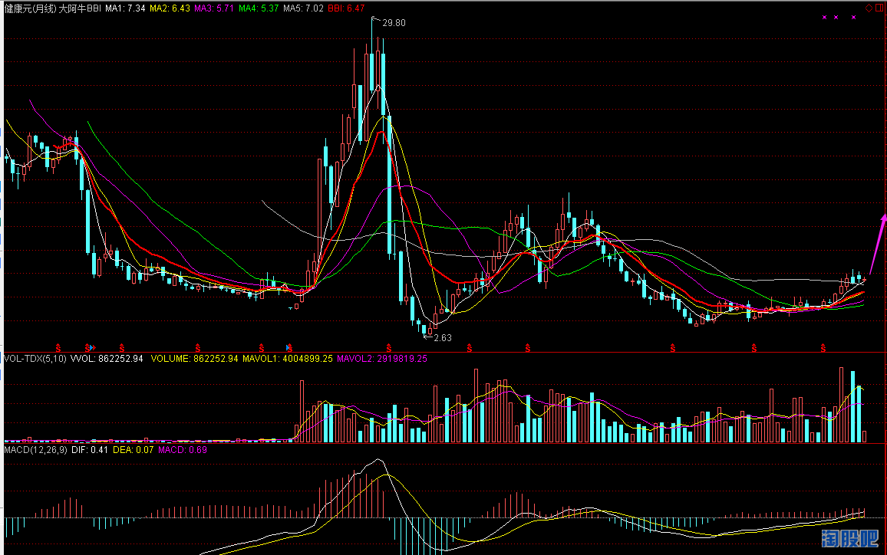Click the rightmost red $ event marker
Viewport: 887px width, 555px height.
click(x=823, y=347)
